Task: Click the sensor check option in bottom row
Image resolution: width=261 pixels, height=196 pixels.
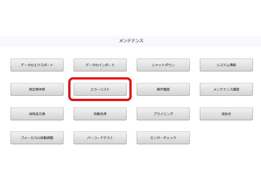Action: (x=163, y=137)
